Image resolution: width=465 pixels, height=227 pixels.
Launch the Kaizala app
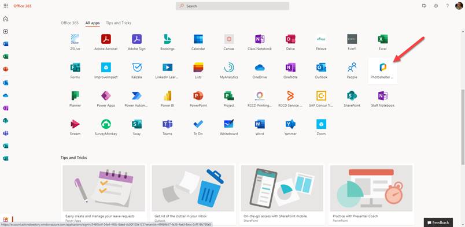click(x=136, y=70)
